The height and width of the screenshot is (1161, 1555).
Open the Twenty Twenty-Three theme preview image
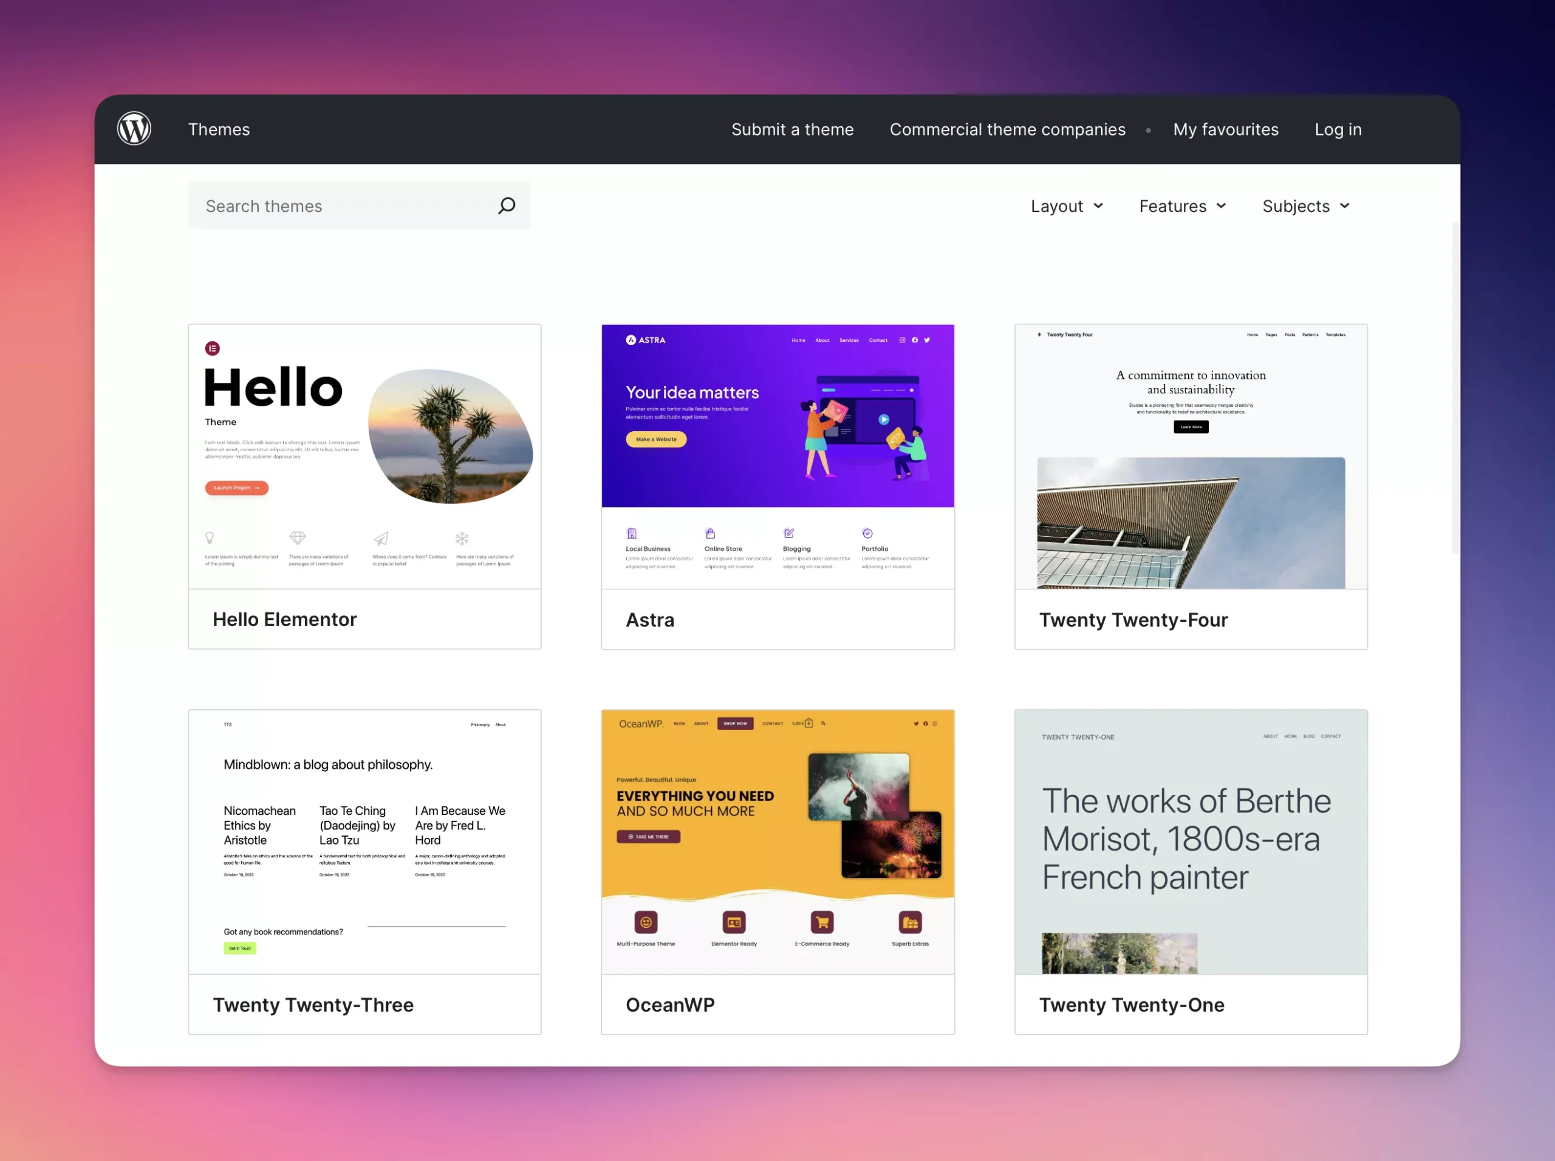click(x=365, y=842)
